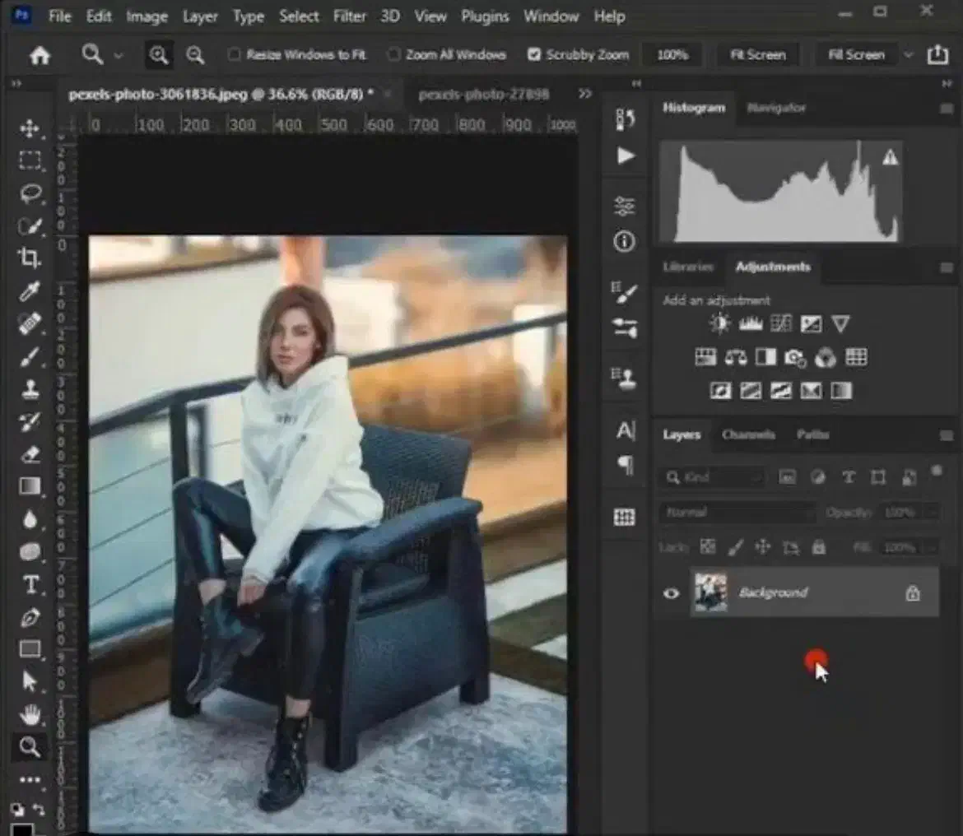Select the Crop tool
Image resolution: width=963 pixels, height=836 pixels.
pos(30,258)
